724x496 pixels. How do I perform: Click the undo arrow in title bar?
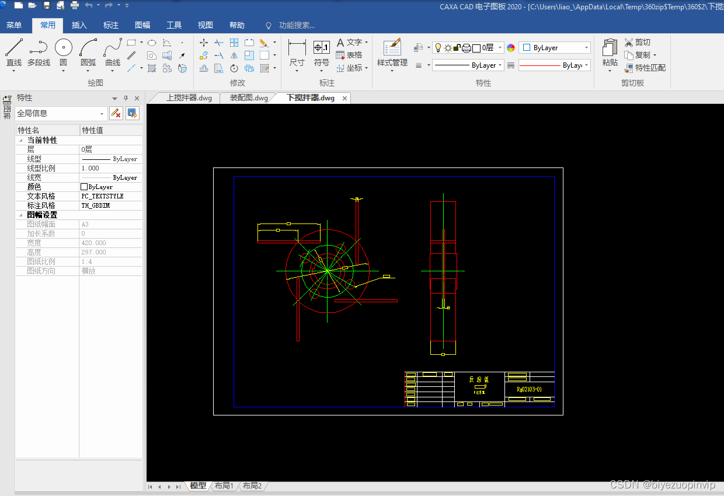tap(89, 5)
